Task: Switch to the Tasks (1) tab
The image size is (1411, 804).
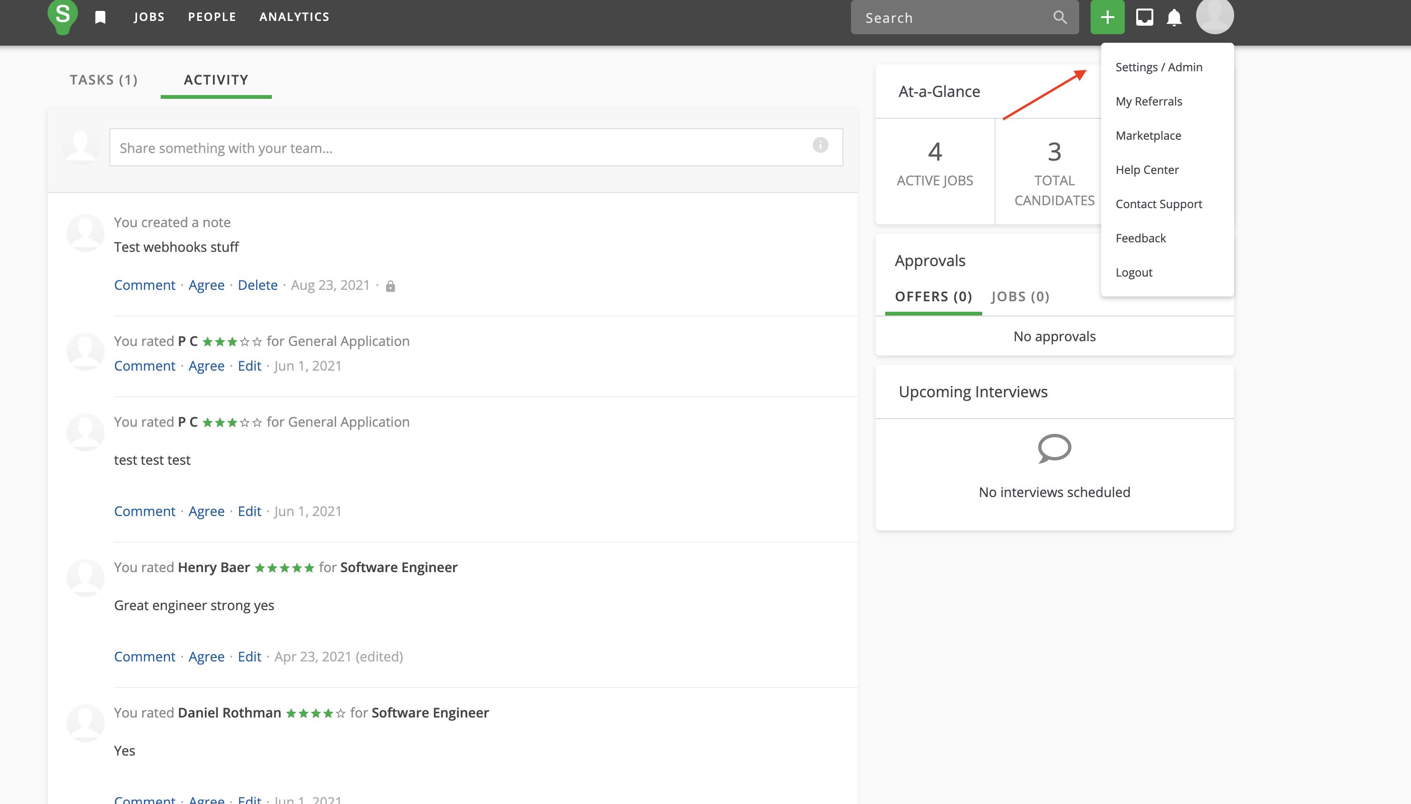Action: click(103, 80)
